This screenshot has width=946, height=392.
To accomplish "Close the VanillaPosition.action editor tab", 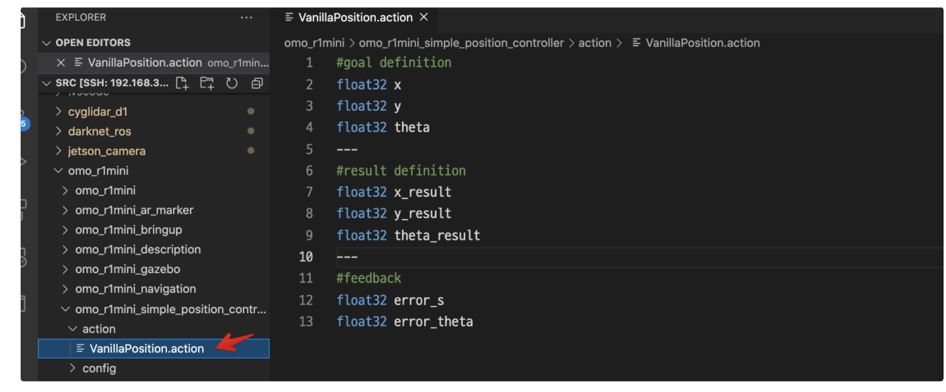I will click(x=424, y=18).
